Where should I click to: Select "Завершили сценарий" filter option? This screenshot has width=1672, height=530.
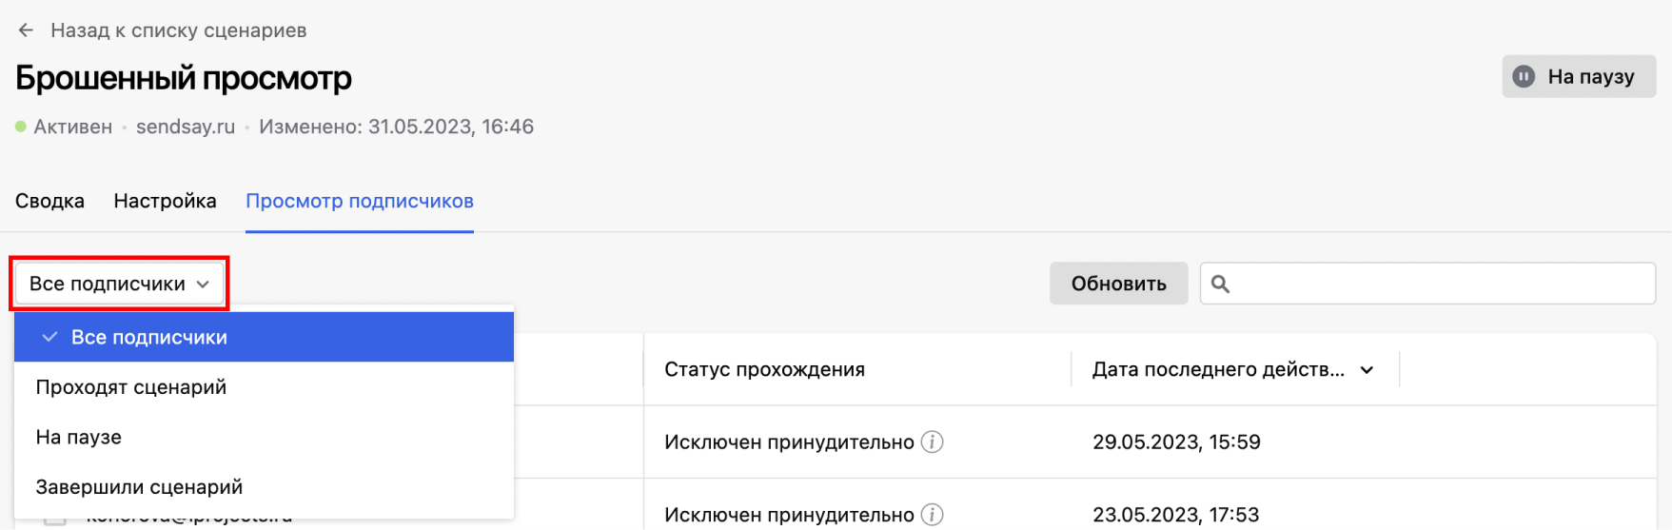point(139,487)
